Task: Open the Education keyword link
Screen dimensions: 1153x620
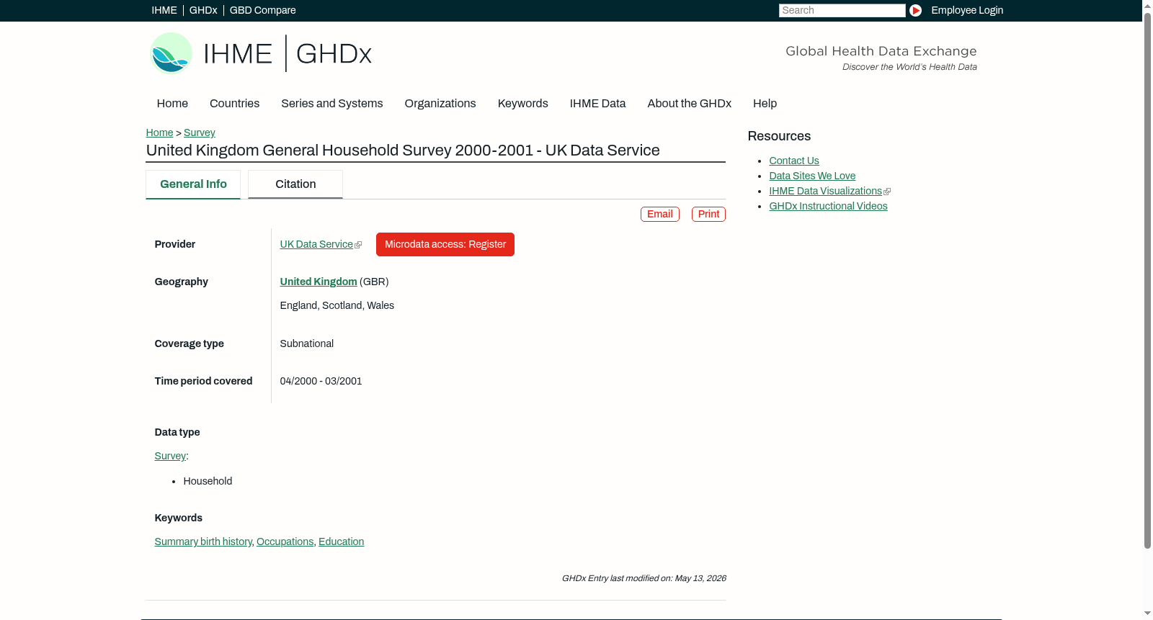Action: tap(342, 542)
